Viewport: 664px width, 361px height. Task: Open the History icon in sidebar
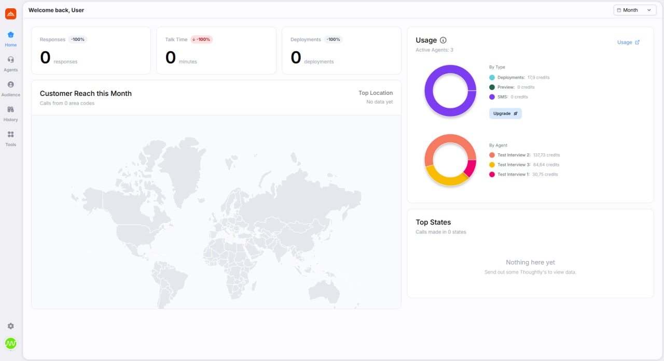[10, 109]
